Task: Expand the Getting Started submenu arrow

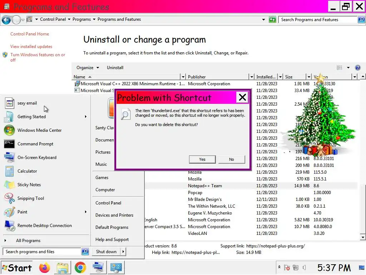Action: tap(86, 117)
